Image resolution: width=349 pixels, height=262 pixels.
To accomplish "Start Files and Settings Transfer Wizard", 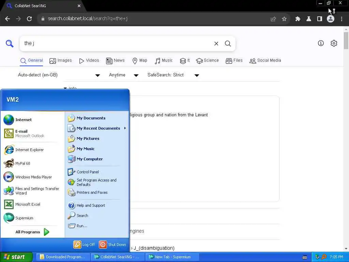I will (32, 191).
